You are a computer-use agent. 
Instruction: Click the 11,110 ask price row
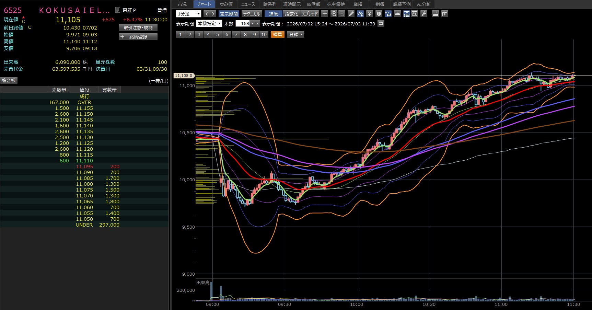pos(84,161)
